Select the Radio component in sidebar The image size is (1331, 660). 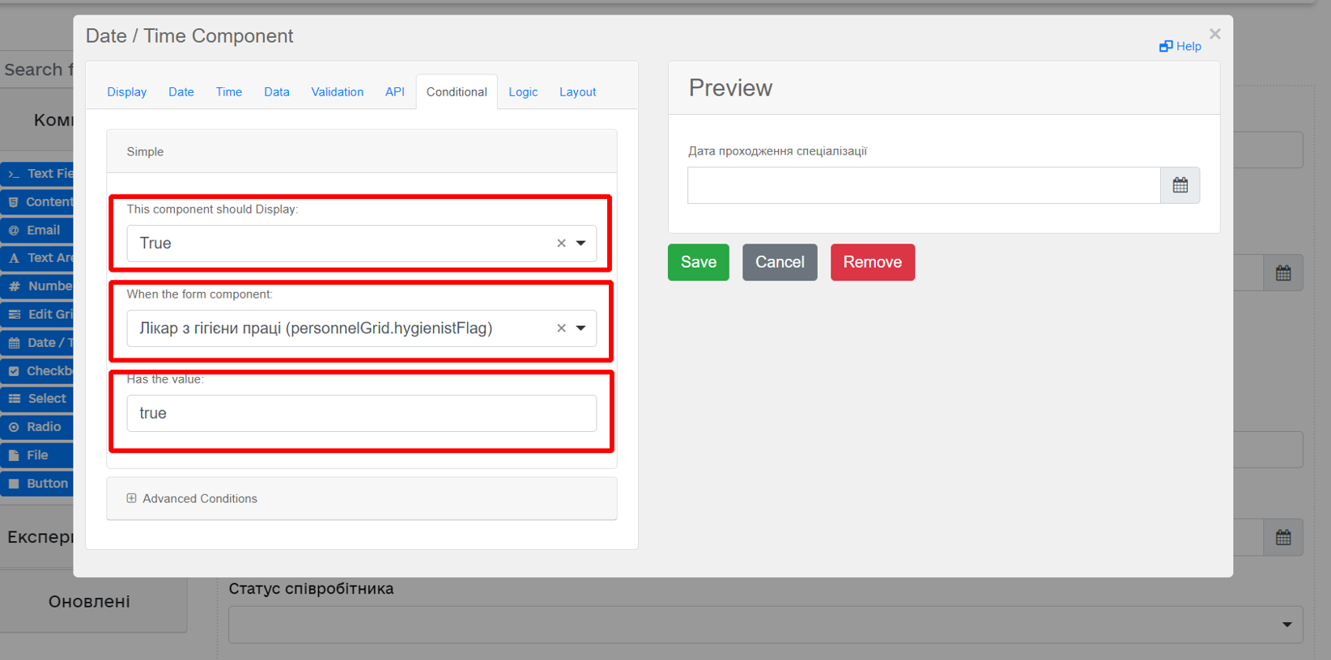click(x=37, y=427)
